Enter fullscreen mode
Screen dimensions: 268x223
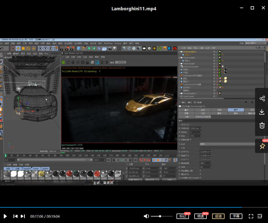tap(251, 216)
